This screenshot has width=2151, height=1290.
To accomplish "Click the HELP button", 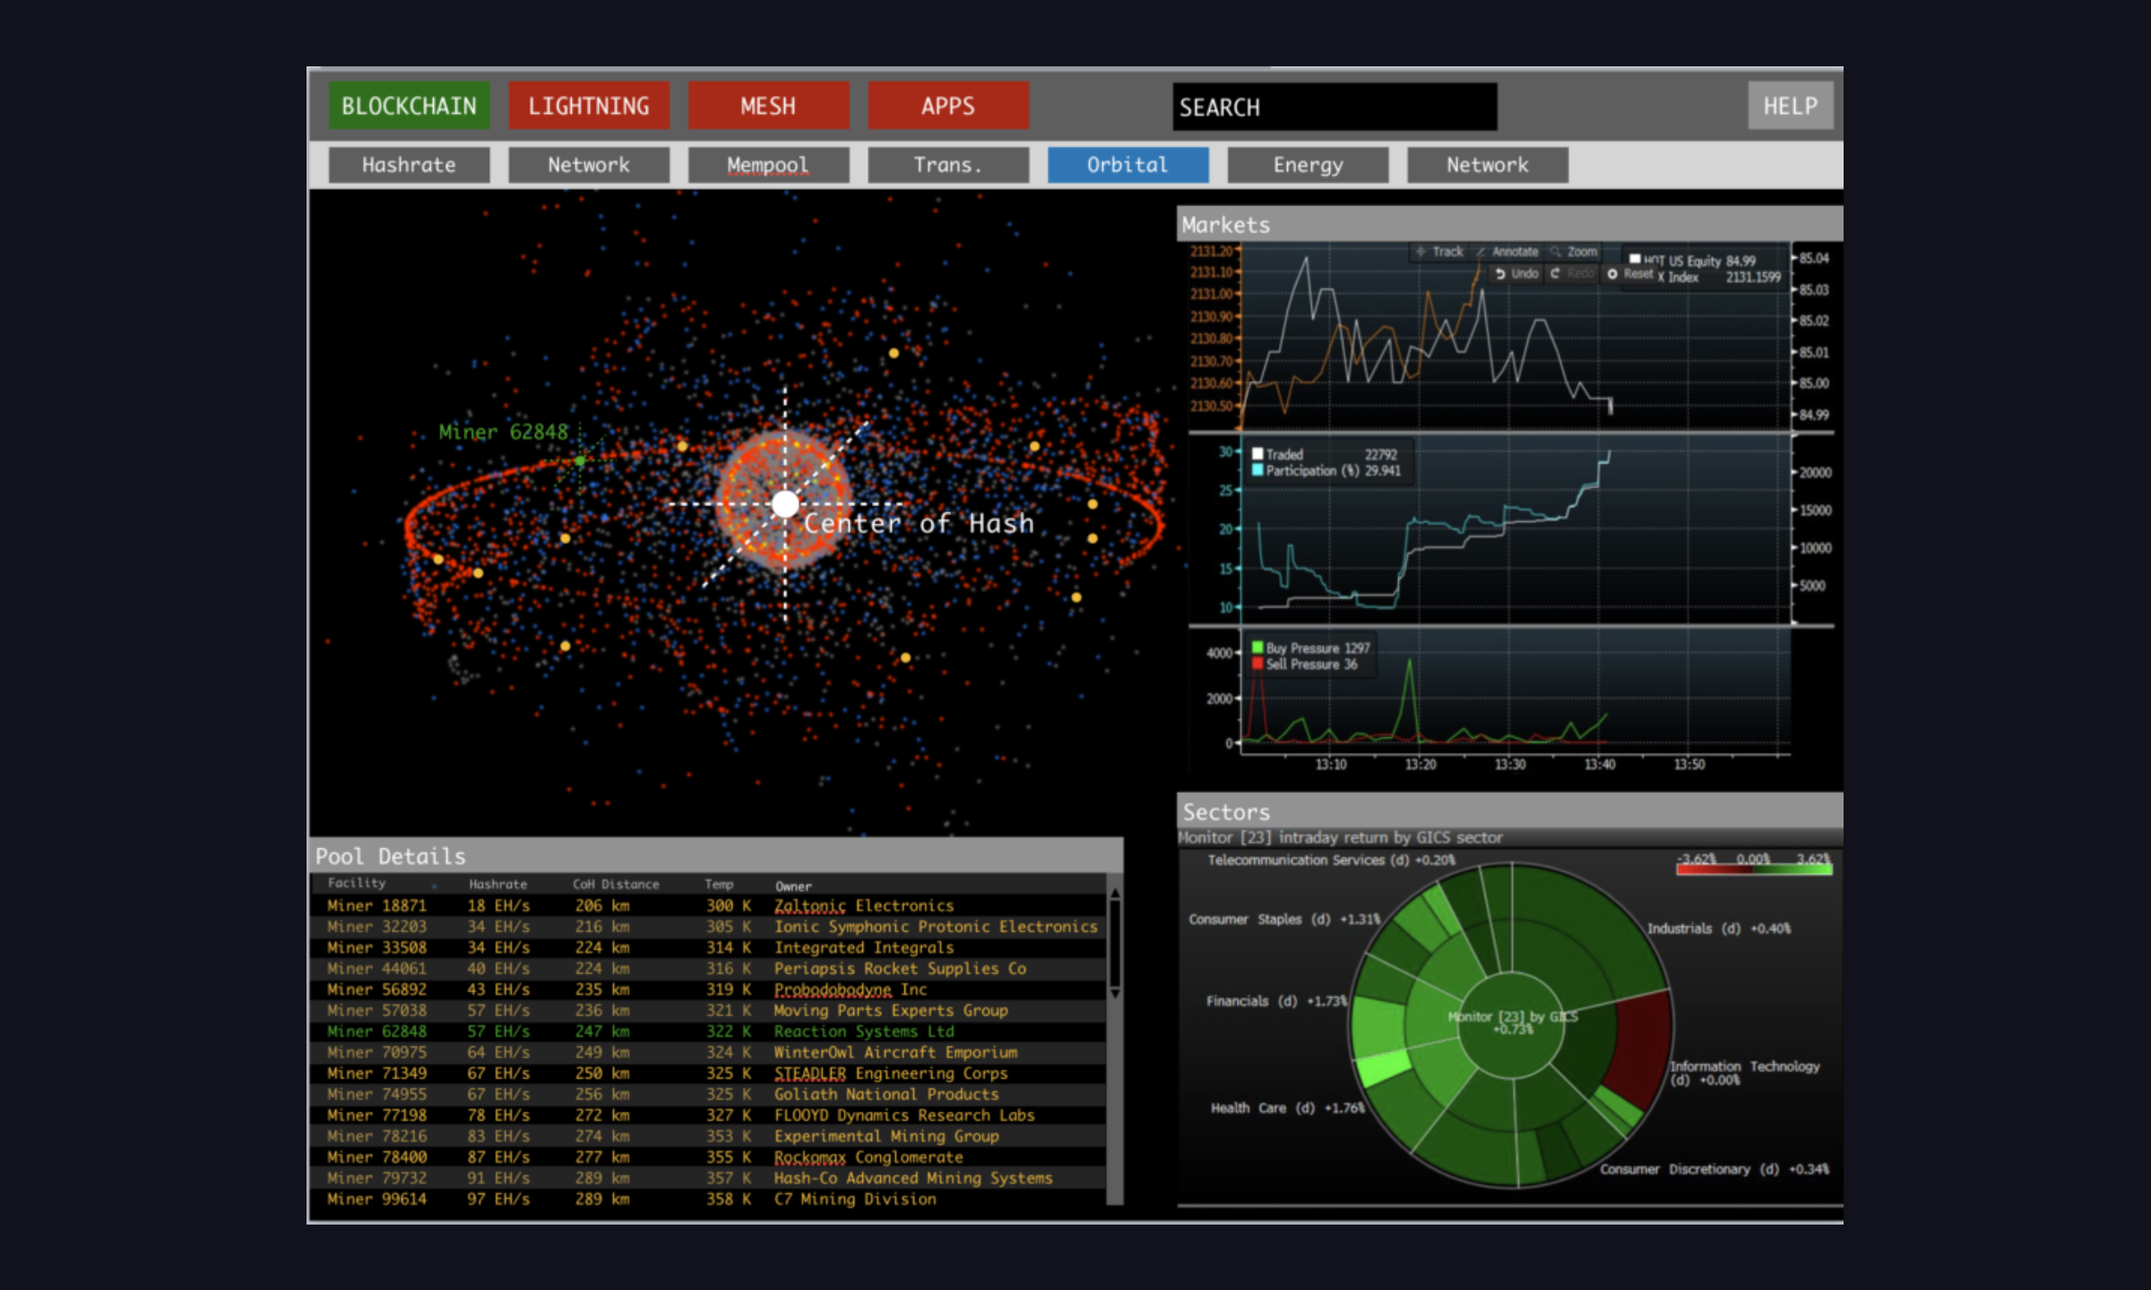I will click(x=1790, y=106).
